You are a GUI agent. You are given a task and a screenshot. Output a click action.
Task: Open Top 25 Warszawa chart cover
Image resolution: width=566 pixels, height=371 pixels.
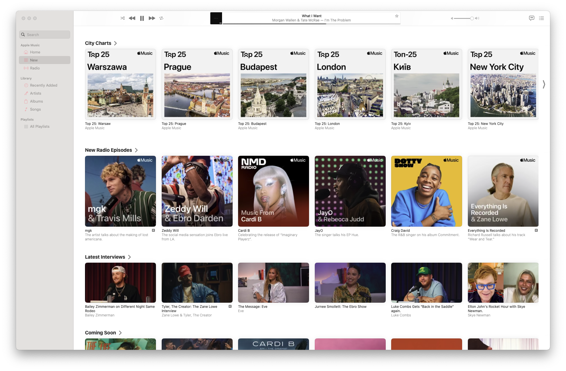pos(120,84)
